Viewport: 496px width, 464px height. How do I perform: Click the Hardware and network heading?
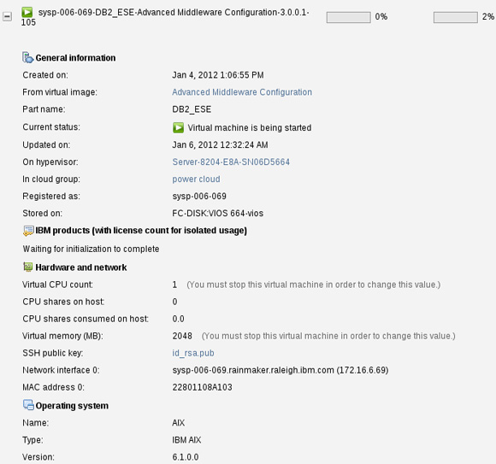[x=81, y=267]
